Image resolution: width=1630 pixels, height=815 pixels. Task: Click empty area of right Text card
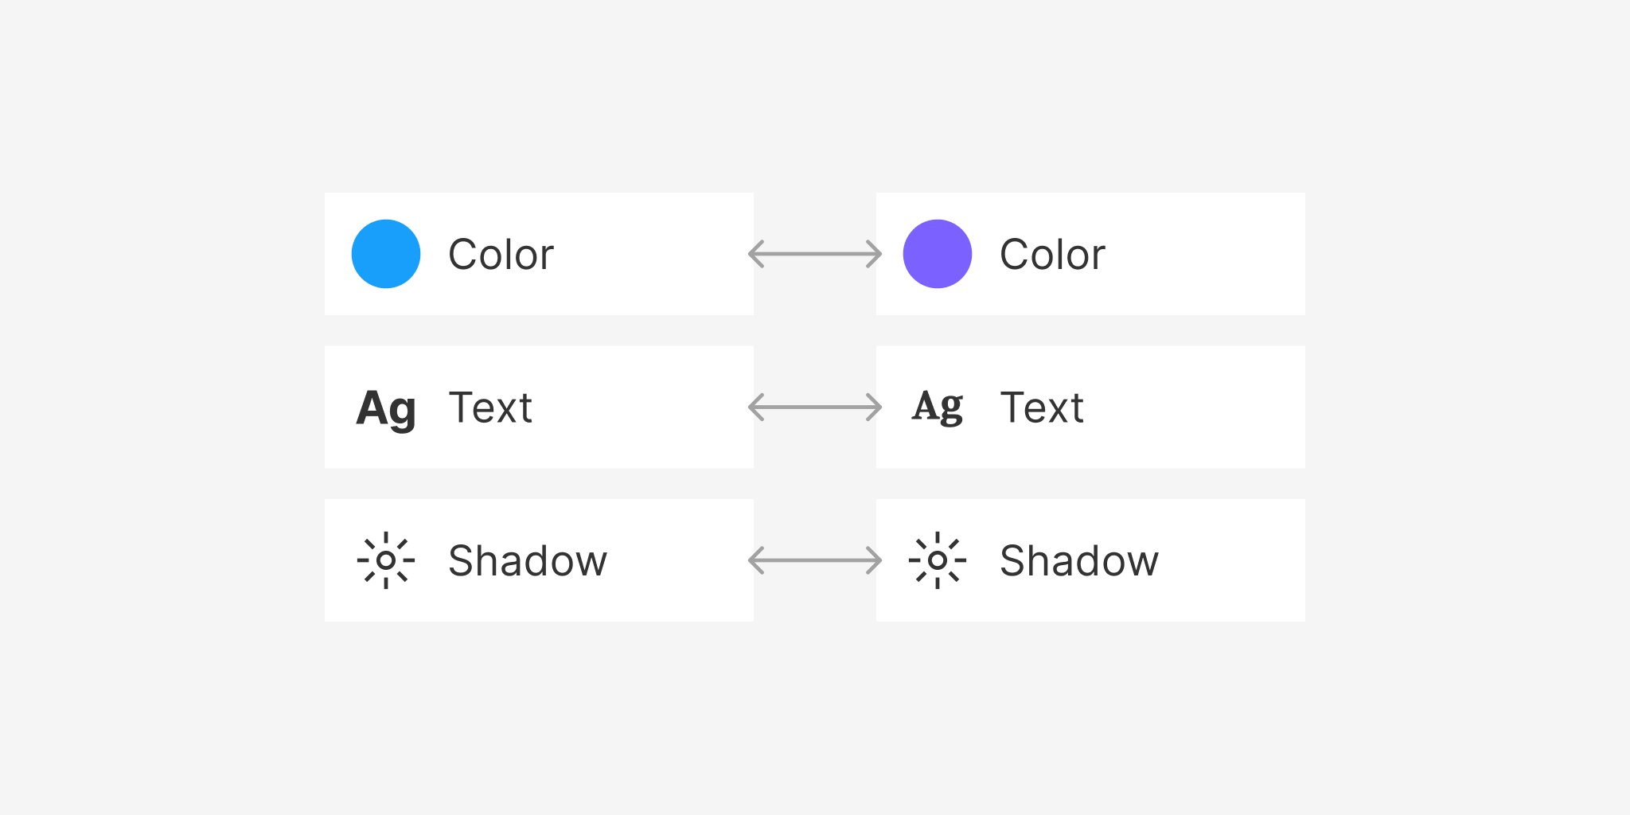click(1194, 407)
